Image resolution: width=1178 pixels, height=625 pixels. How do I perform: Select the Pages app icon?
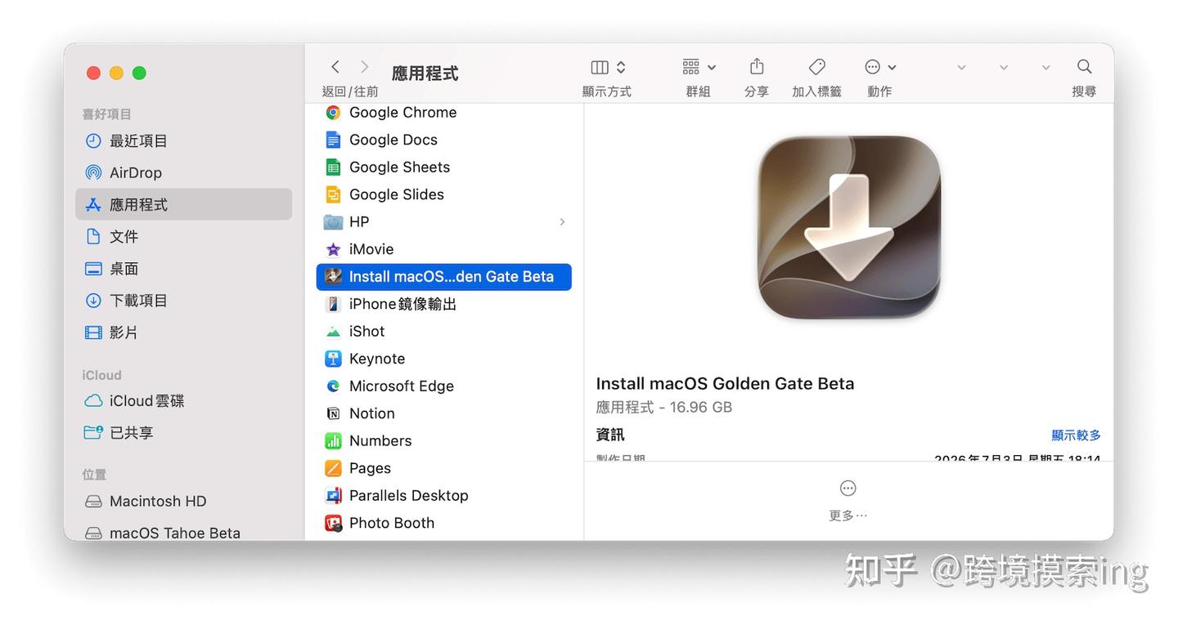click(x=333, y=468)
